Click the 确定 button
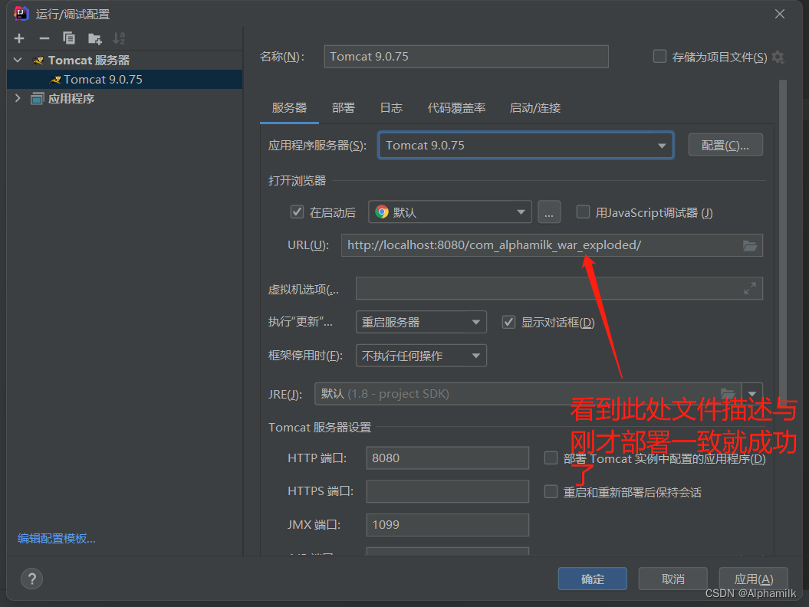Viewport: 809px width, 607px height. point(592,579)
